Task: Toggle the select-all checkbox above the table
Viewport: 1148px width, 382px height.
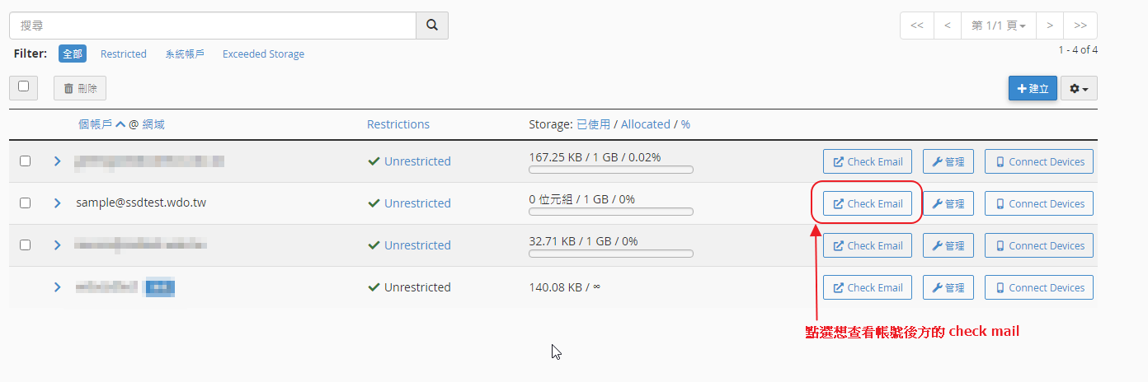Action: tap(23, 86)
